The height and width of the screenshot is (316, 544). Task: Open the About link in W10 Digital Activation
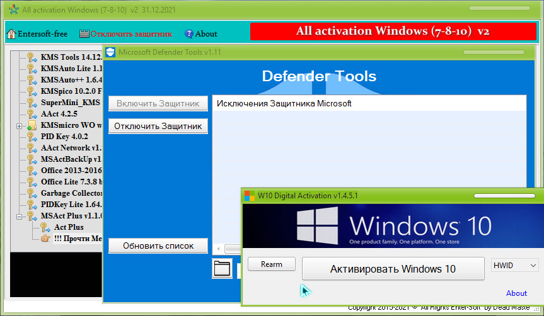(x=516, y=293)
